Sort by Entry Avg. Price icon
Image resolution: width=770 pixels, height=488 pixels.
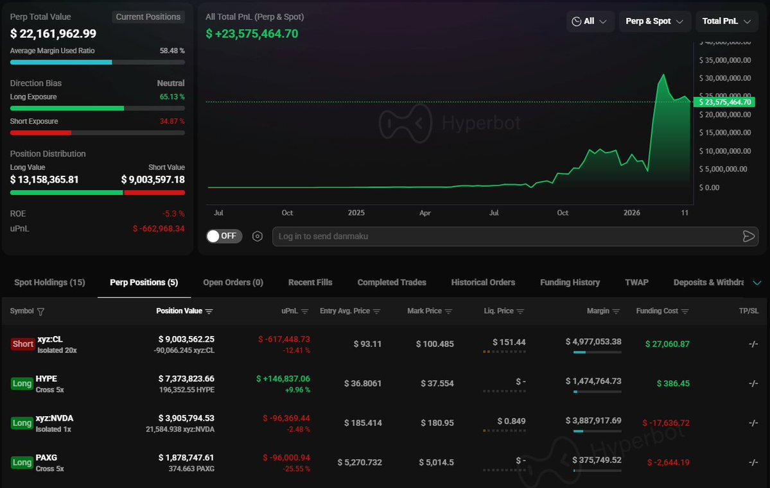[x=377, y=312]
